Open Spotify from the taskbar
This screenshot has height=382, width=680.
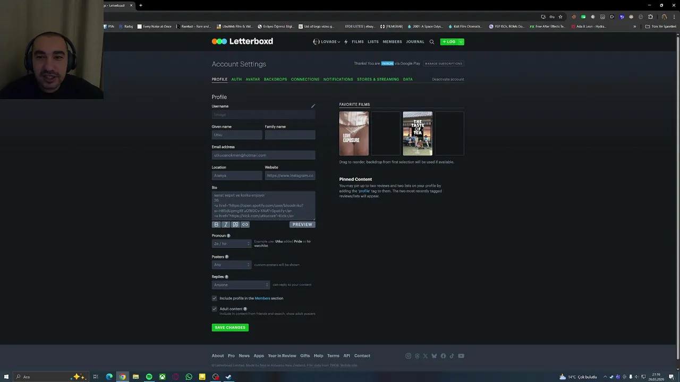149,377
